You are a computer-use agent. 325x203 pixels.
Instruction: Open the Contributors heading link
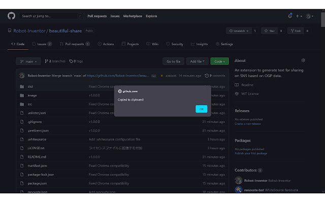coord(246,170)
